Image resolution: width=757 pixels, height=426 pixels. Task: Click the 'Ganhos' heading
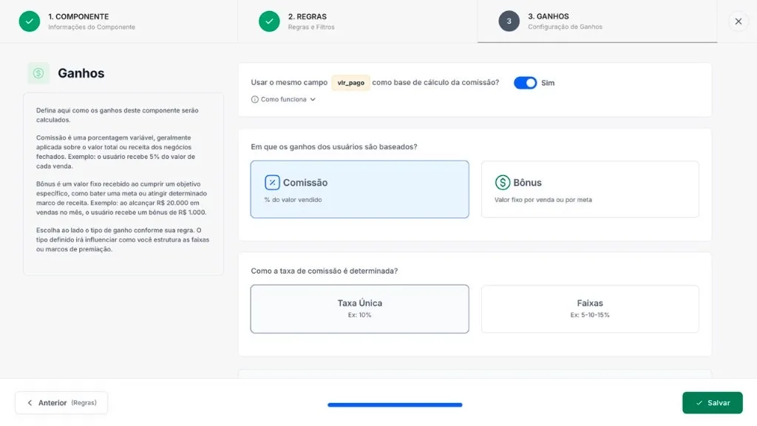click(81, 73)
